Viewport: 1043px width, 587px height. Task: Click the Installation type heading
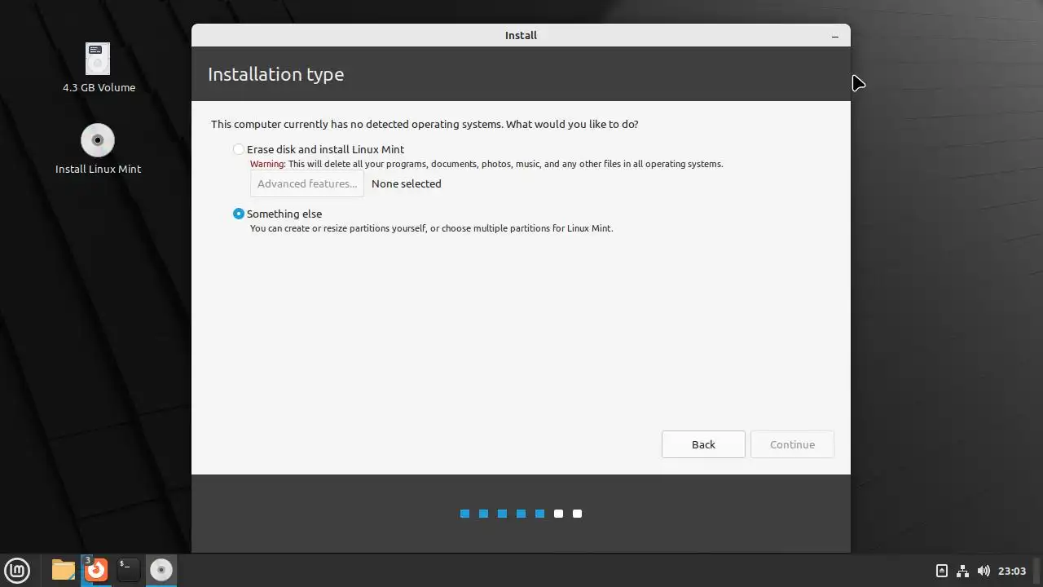(x=275, y=74)
